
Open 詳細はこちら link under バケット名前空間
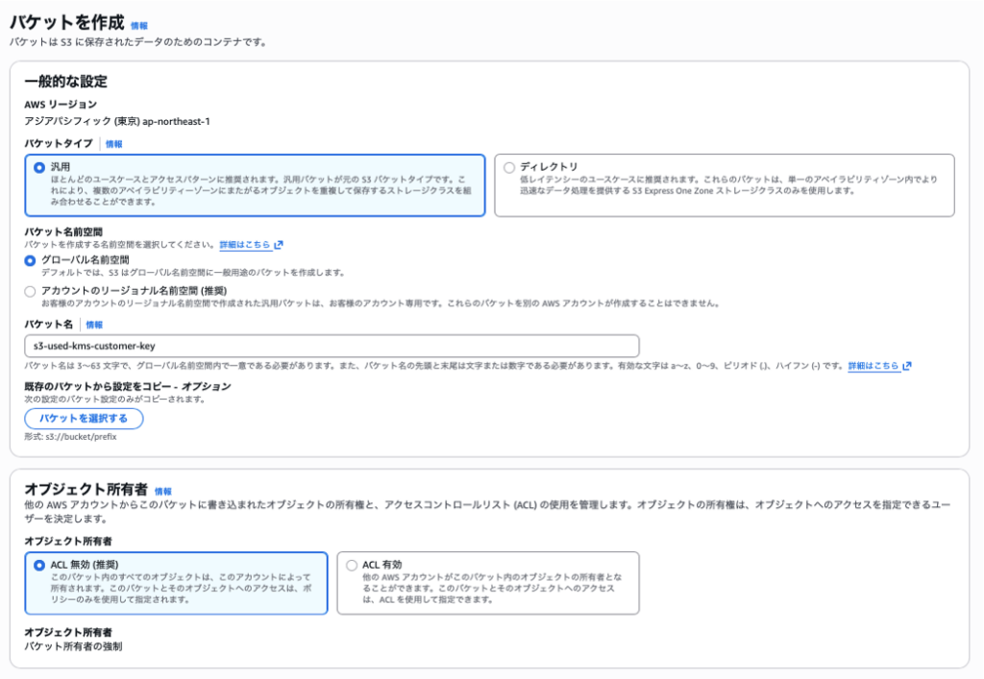[x=245, y=245]
